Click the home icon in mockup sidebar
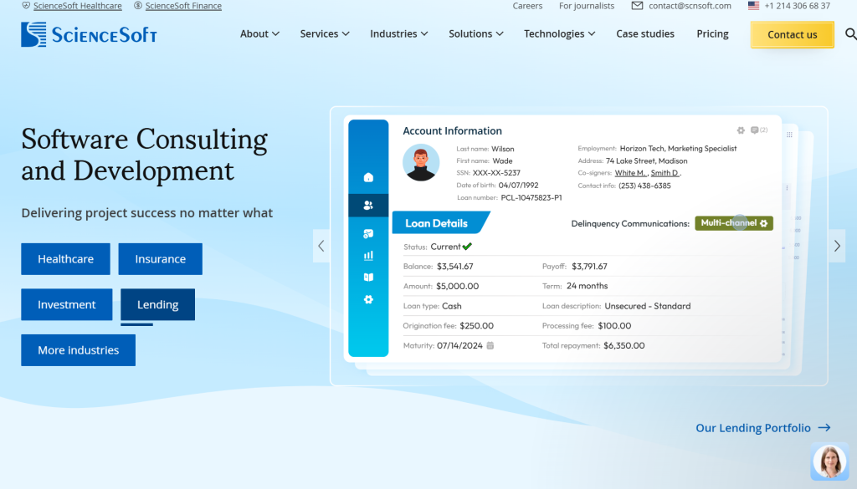 pyautogui.click(x=368, y=177)
